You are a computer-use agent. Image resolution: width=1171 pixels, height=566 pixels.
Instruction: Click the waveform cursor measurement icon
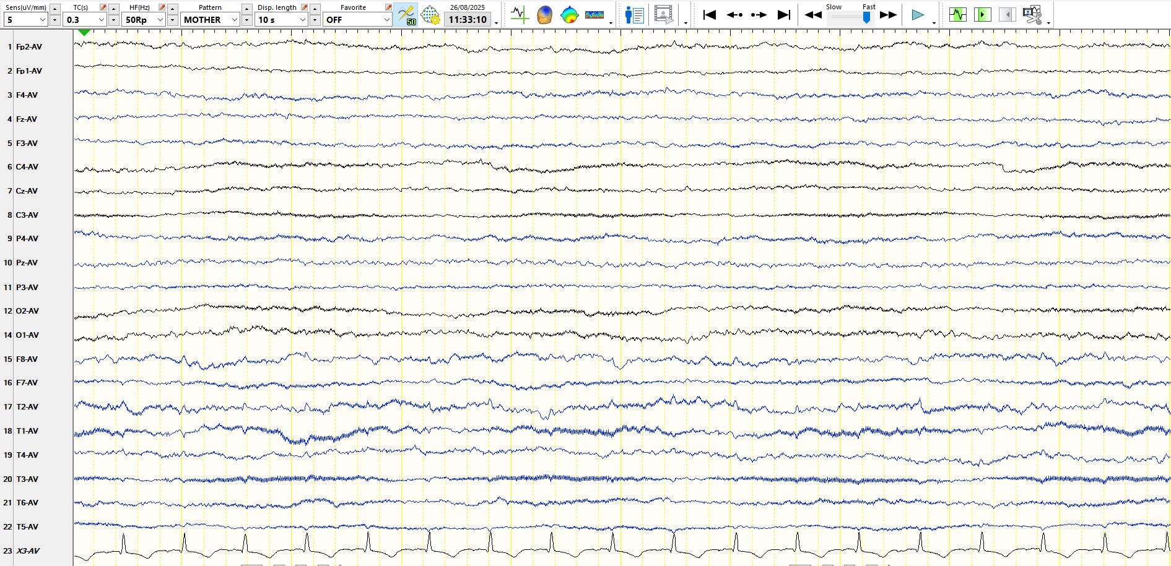point(519,15)
